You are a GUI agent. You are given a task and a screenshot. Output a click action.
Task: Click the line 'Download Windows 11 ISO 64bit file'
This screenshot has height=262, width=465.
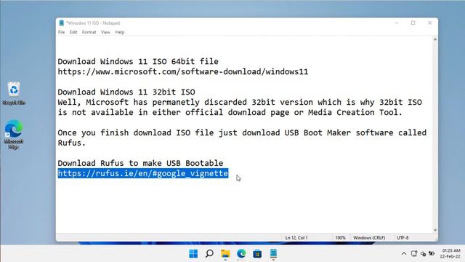(138, 61)
